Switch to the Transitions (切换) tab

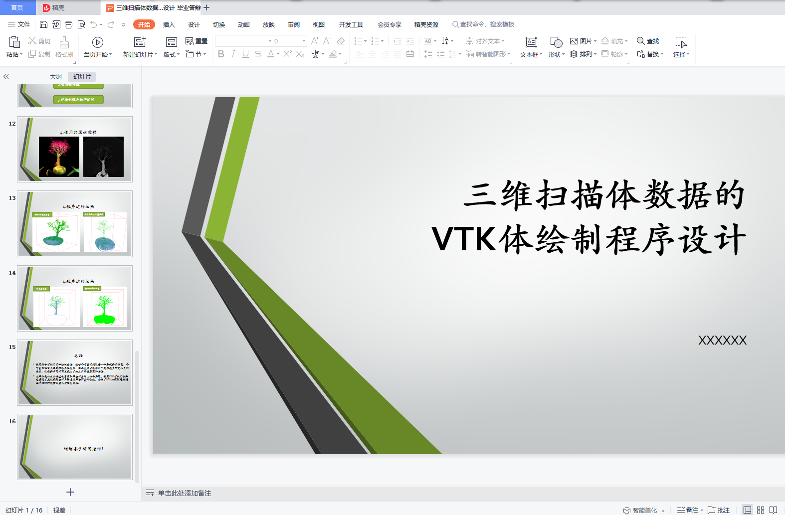219,24
